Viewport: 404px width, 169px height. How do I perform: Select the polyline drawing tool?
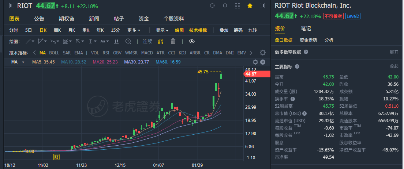pyautogui.click(x=41, y=41)
